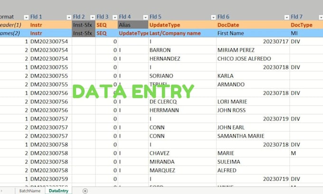Select the gray Alias header cell
The height and width of the screenshot is (194, 323).
(133, 25)
